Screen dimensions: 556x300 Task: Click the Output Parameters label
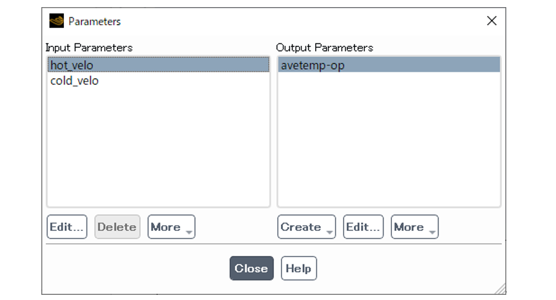(324, 48)
